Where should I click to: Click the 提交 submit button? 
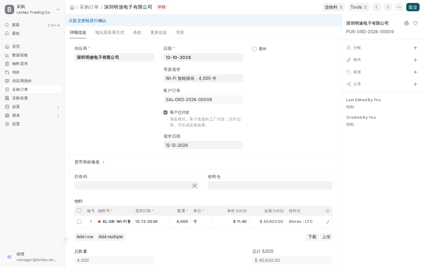pos(413,7)
